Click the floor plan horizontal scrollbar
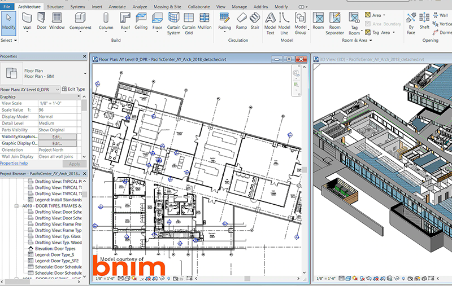This screenshot has height=286, width=452. [x=247, y=278]
